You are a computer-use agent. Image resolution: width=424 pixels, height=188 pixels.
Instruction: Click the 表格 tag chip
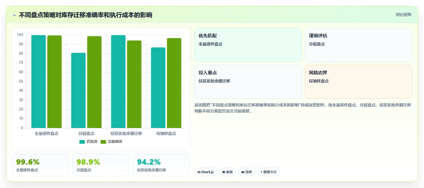227,172
